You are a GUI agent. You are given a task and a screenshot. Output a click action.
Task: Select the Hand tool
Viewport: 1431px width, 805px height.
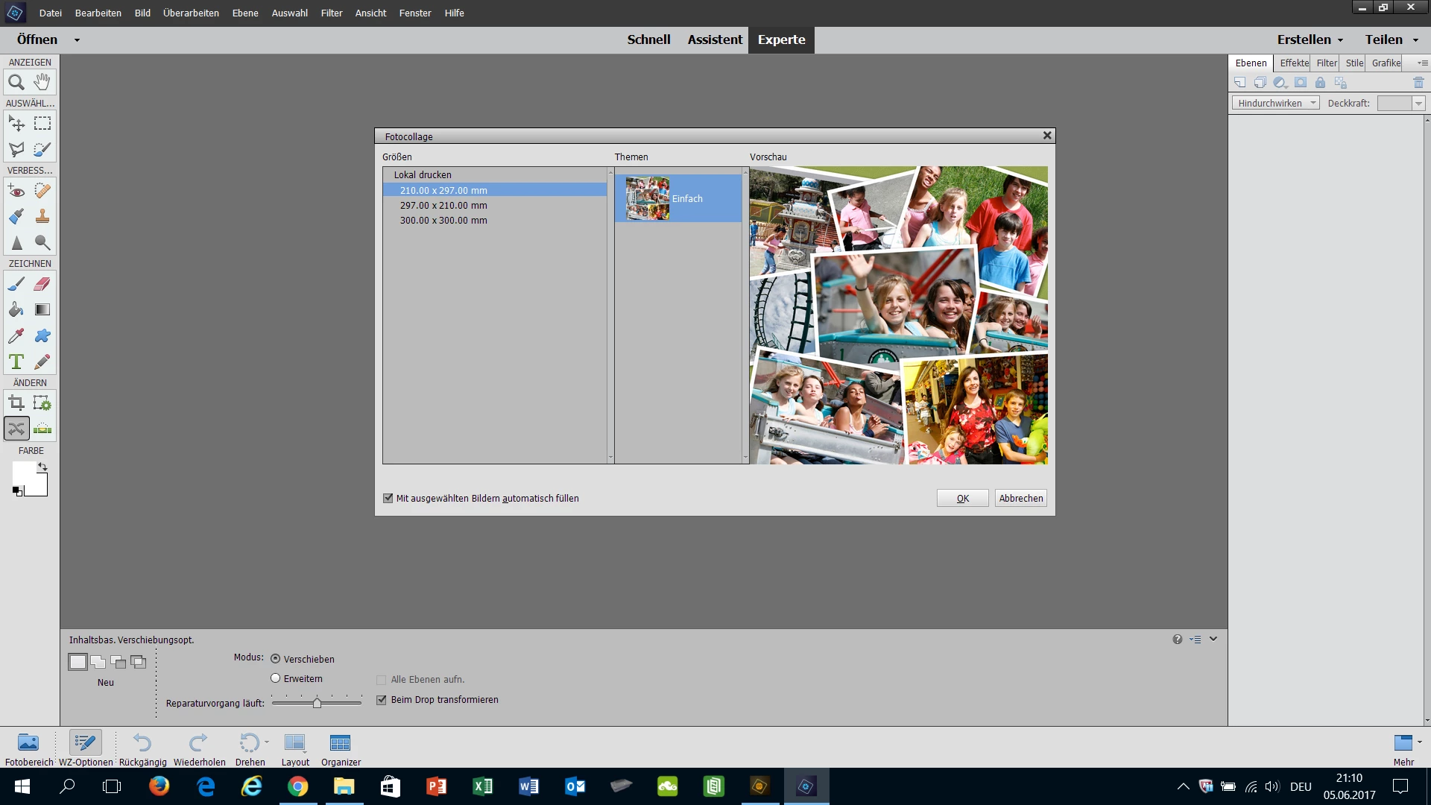click(x=42, y=82)
